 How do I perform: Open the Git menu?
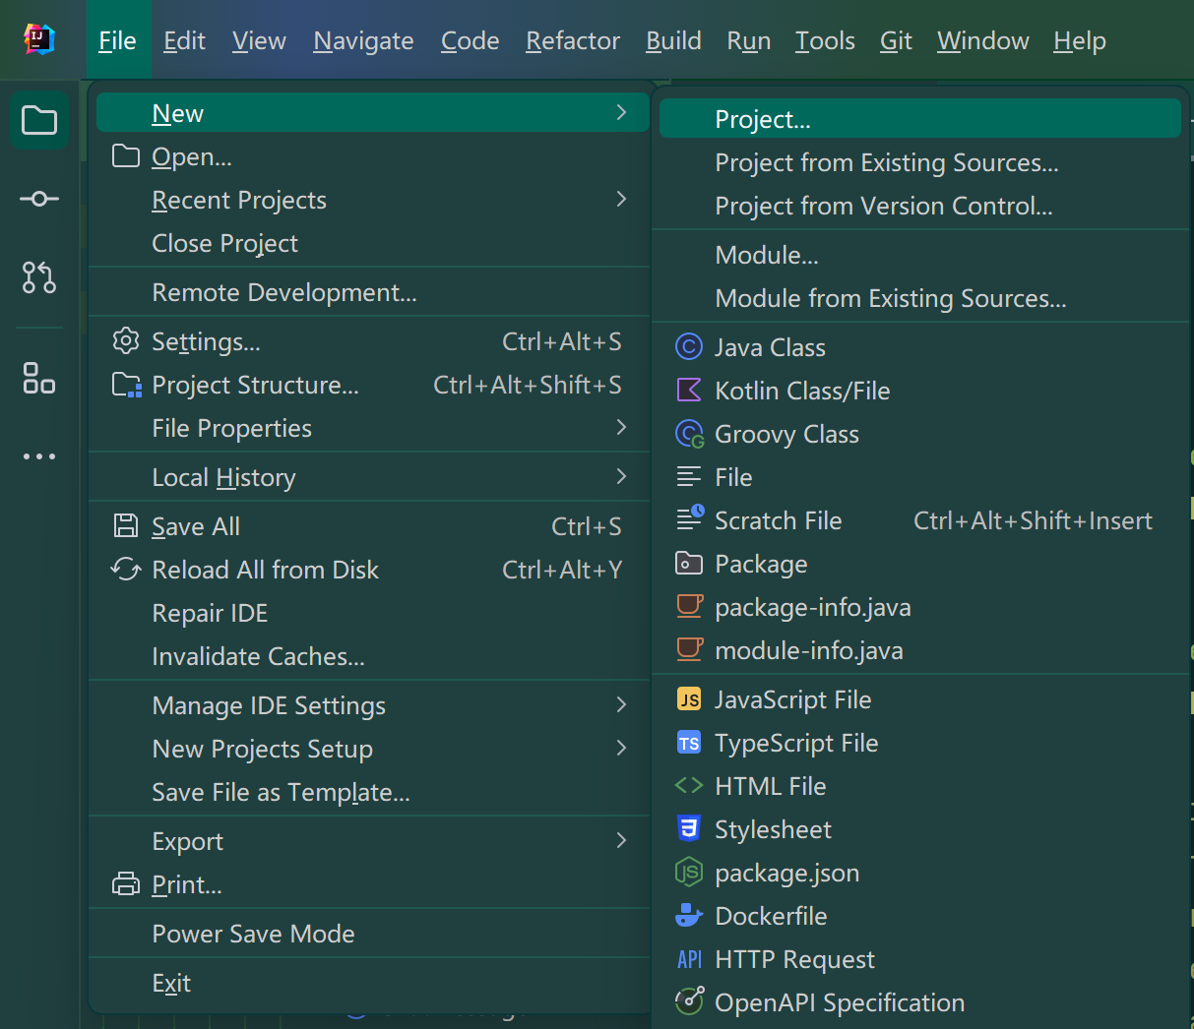point(896,40)
